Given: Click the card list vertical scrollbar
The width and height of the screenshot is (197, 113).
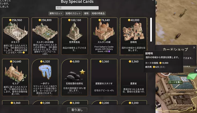Looking at the screenshot, I should coord(151,30).
